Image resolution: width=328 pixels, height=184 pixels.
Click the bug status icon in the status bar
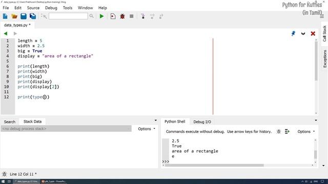pos(5,174)
